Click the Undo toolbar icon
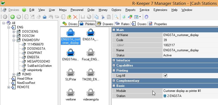The width and height of the screenshot is (218, 105). pyautogui.click(x=89, y=17)
